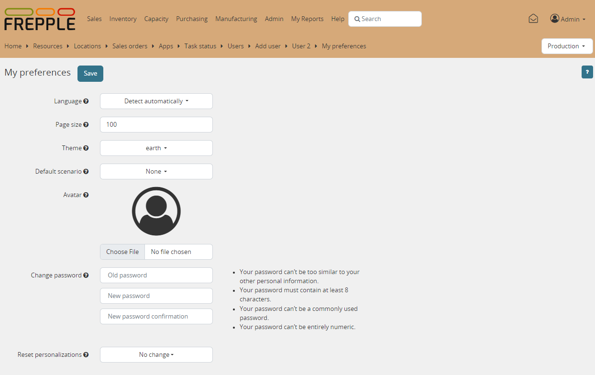Expand the Default scenario dropdown
The height and width of the screenshot is (375, 595).
tap(156, 171)
